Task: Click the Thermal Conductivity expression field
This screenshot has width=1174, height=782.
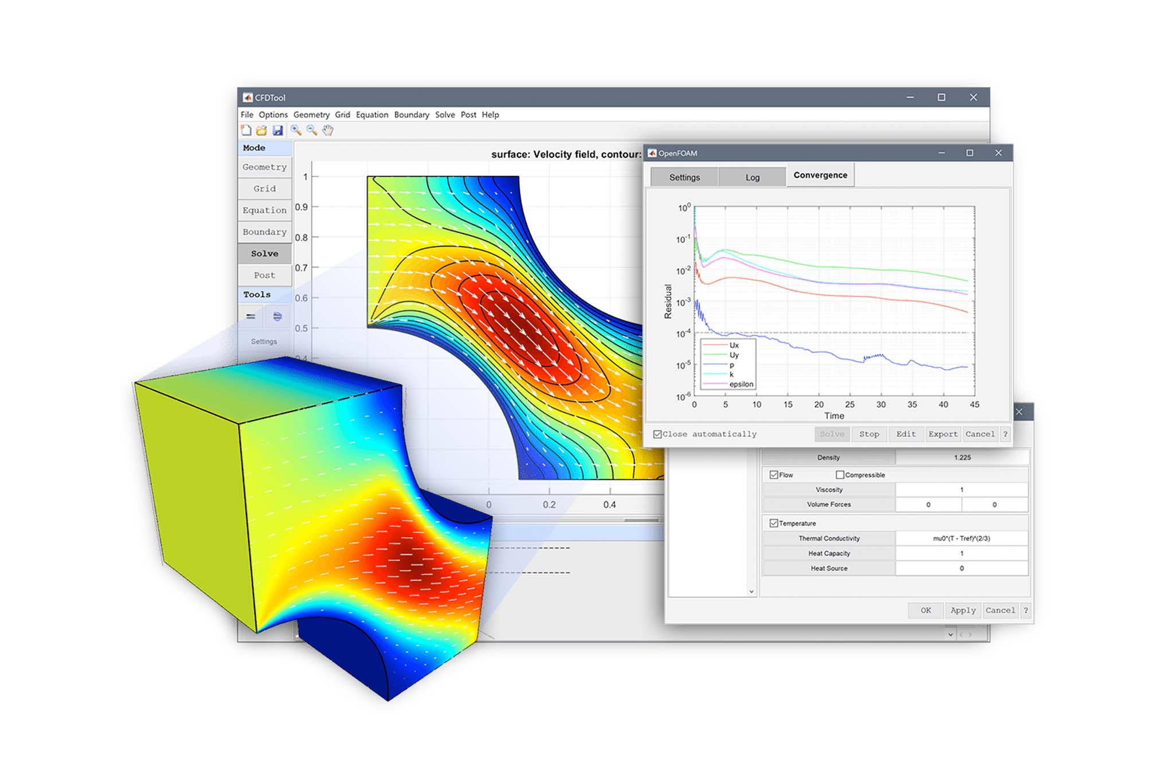Action: [962, 538]
